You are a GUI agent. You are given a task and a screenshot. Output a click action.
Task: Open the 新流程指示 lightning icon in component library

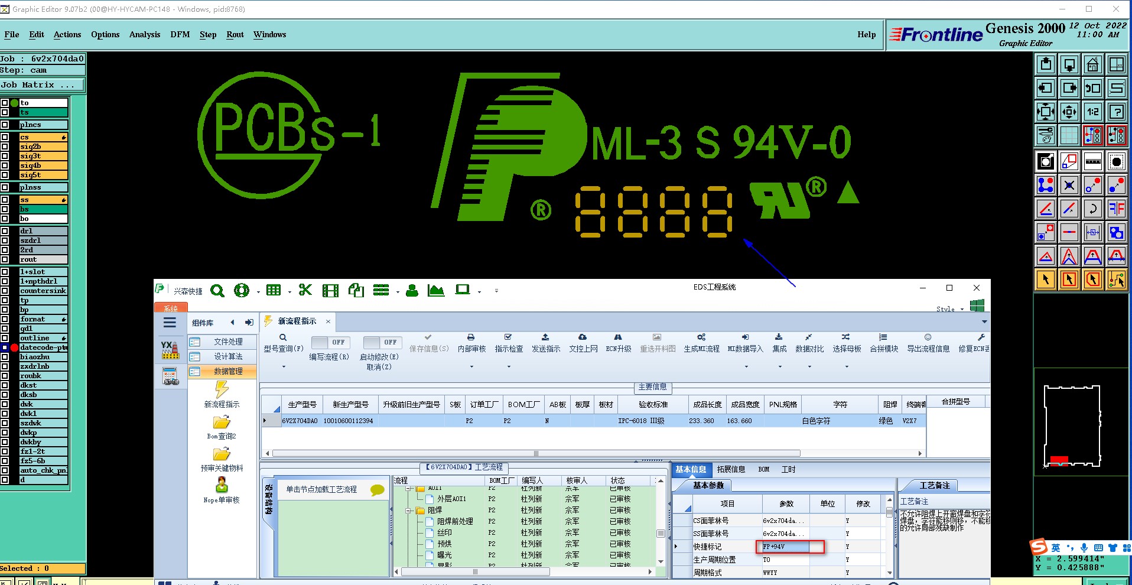coord(222,389)
